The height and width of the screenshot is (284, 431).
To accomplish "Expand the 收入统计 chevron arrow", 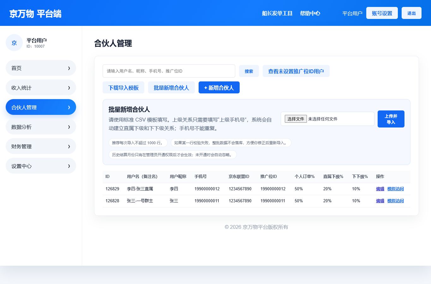I will 69,88.
